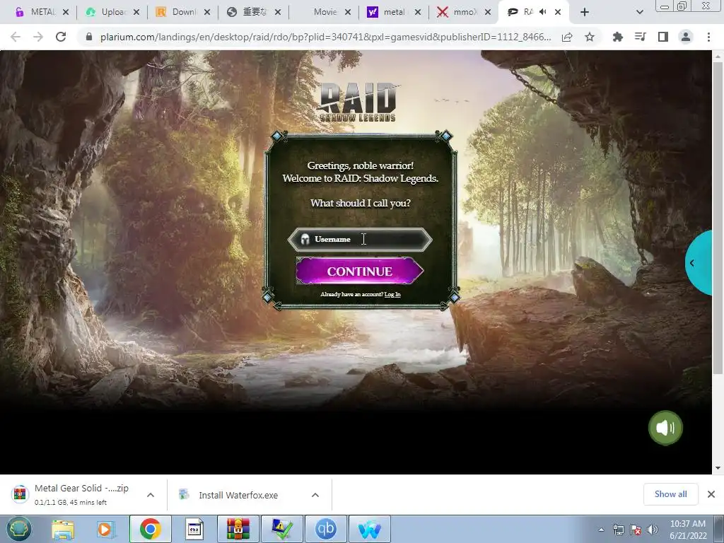Click the network tray icon

618,530
